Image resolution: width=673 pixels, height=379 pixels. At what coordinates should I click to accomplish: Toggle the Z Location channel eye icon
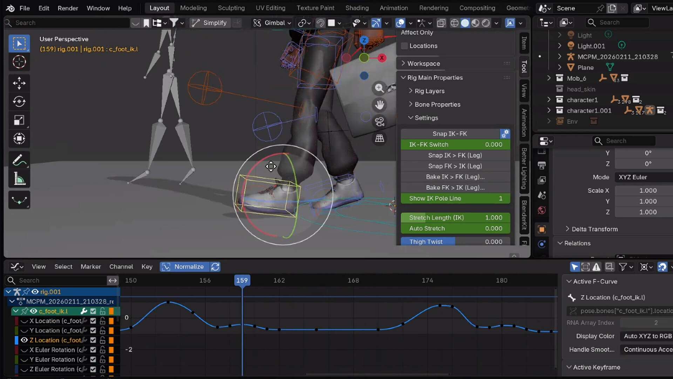(24, 340)
